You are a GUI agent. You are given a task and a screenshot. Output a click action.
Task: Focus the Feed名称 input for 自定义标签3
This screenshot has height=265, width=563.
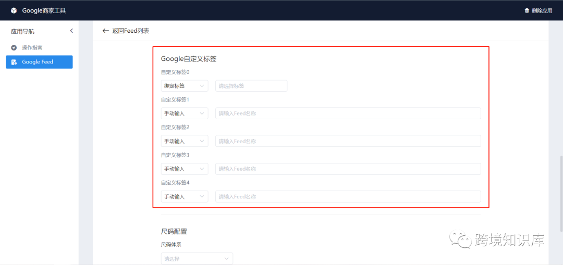tap(348, 169)
